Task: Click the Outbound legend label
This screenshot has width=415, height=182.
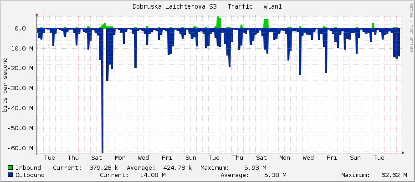Action: click(30, 175)
